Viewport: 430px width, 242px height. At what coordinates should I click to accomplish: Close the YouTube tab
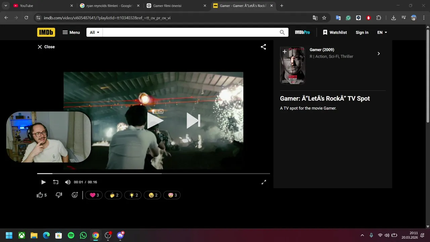click(72, 6)
